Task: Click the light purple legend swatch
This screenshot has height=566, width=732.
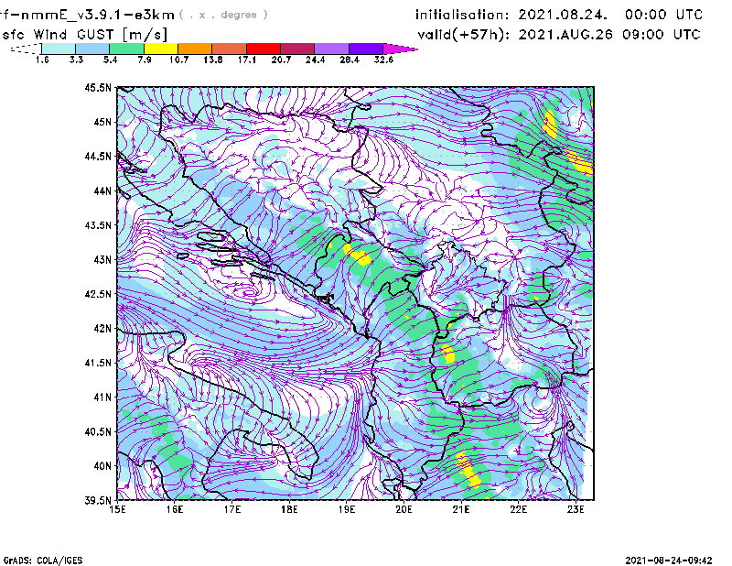Action: (331, 49)
